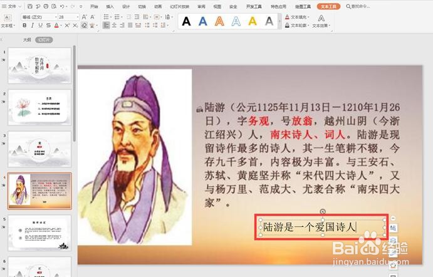
Task: Insert a text box with 文本框 button
Action: (x=8, y=21)
